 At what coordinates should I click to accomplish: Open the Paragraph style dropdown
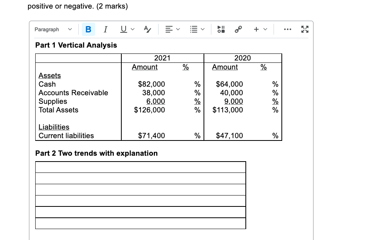(53, 29)
